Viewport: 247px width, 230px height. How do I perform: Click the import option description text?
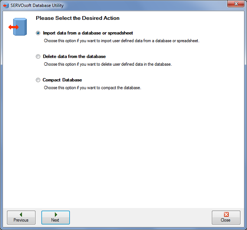tap(121, 41)
